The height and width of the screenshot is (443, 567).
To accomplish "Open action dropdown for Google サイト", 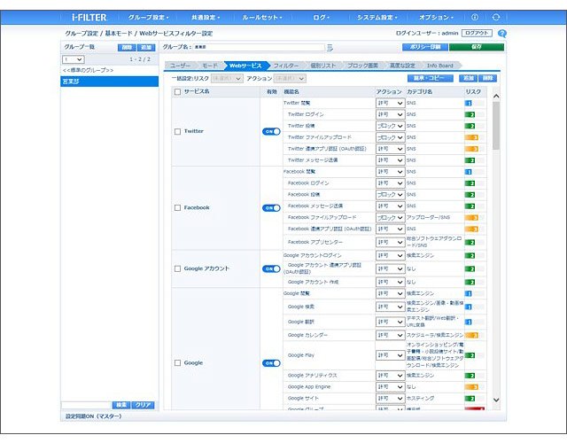I will (x=390, y=399).
